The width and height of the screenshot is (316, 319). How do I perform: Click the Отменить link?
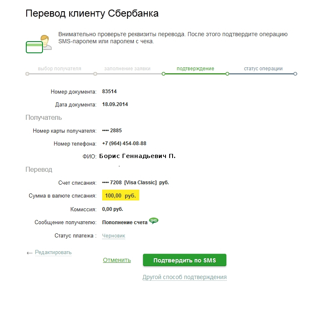(x=117, y=260)
